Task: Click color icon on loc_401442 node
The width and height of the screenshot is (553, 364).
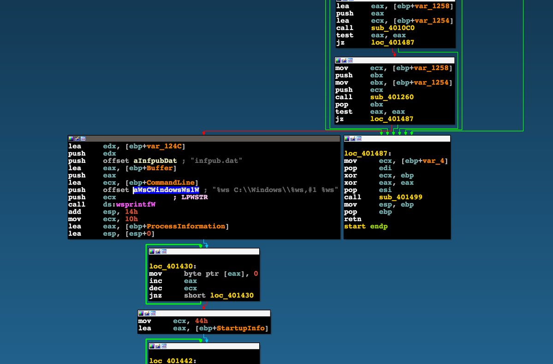Action: click(x=152, y=346)
